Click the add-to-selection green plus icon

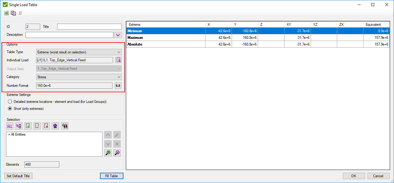(x=28, y=126)
